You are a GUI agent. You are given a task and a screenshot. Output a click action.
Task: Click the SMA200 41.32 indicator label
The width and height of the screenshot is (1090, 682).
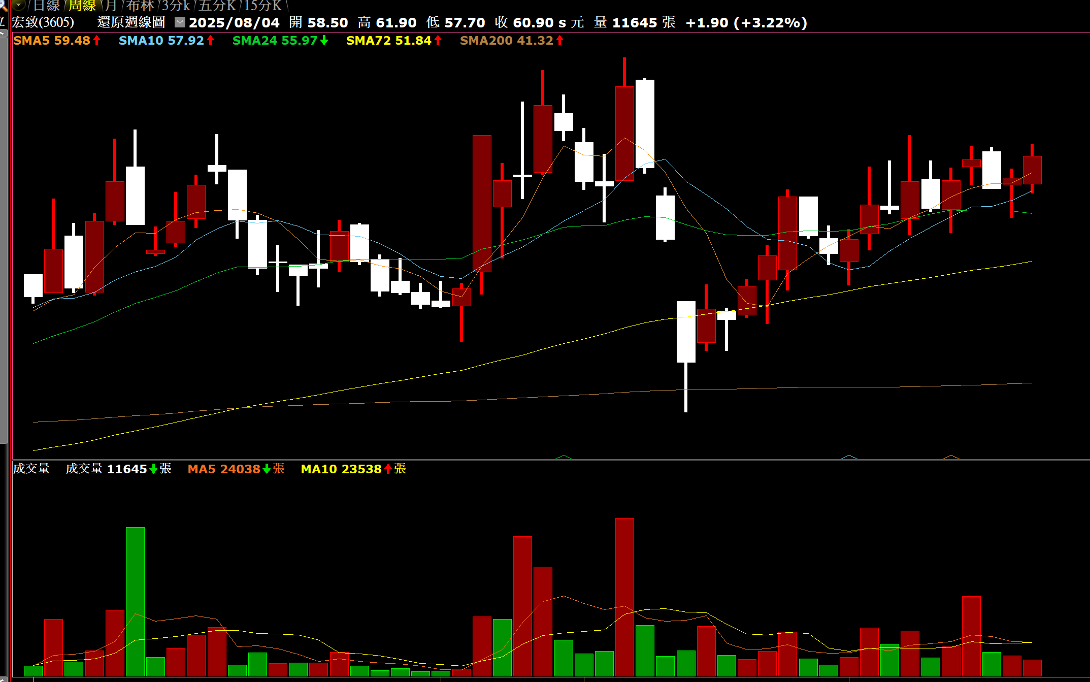506,41
